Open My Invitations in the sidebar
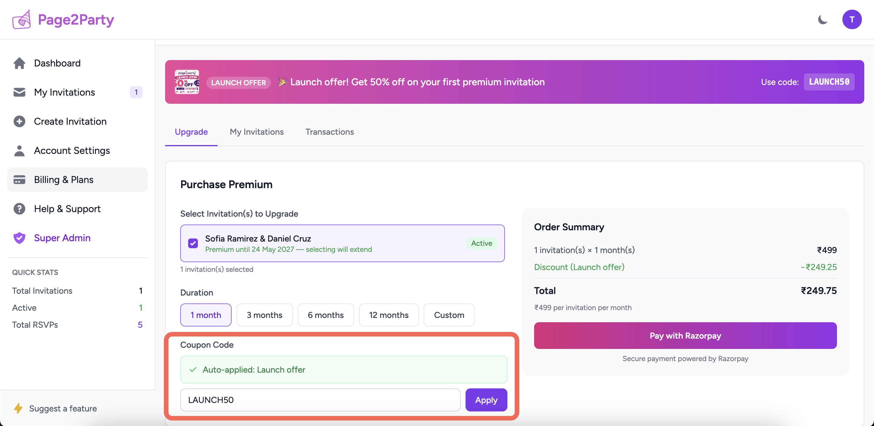 (x=77, y=92)
